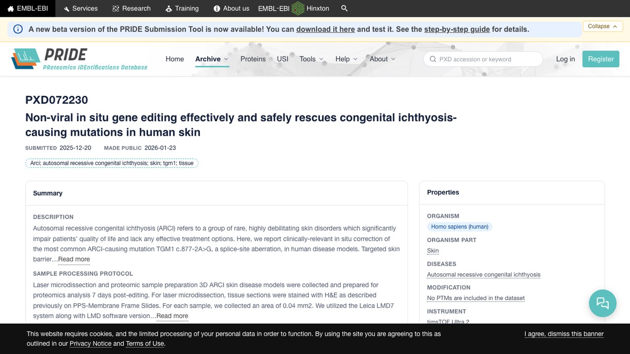Expand description with Read more
This screenshot has width=630, height=354.
coord(74,259)
